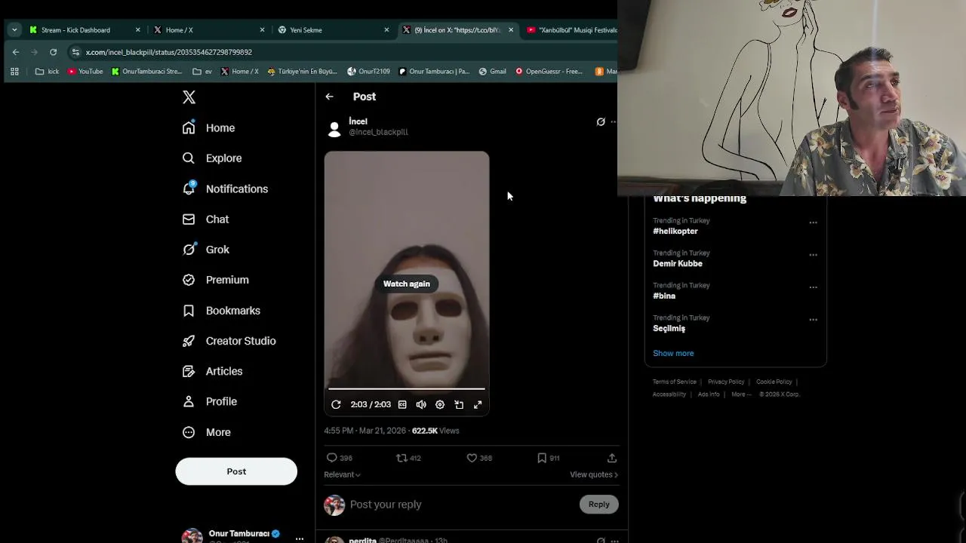Image resolution: width=966 pixels, height=543 pixels.
Task: Open Relevant replies sort dropdown
Action: pyautogui.click(x=342, y=474)
